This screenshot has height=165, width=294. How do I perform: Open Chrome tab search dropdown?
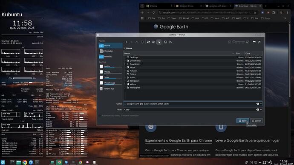(x=142, y=6)
